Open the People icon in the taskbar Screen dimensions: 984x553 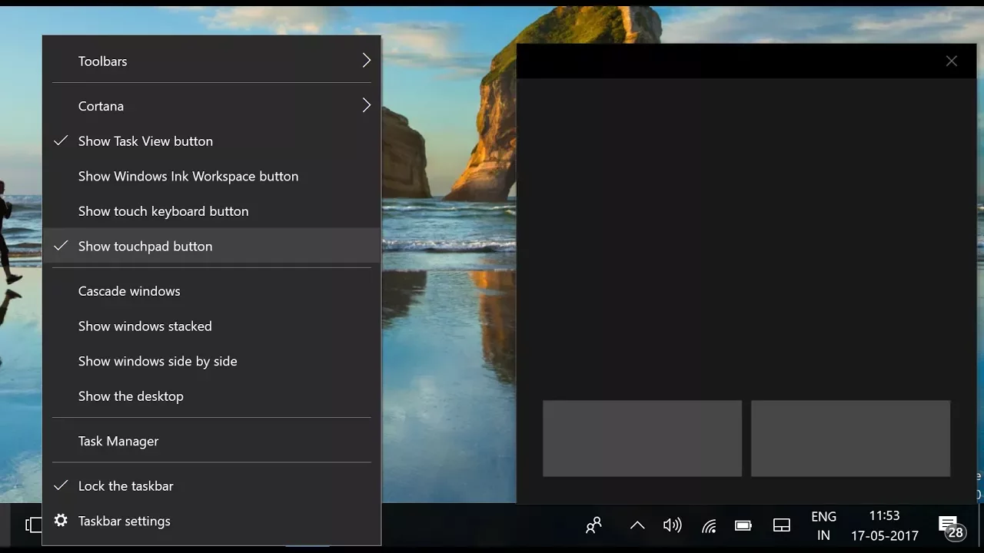593,525
